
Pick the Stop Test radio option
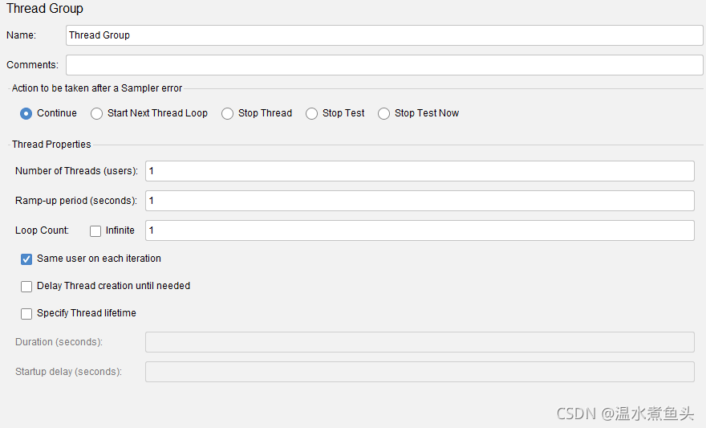pyautogui.click(x=312, y=113)
